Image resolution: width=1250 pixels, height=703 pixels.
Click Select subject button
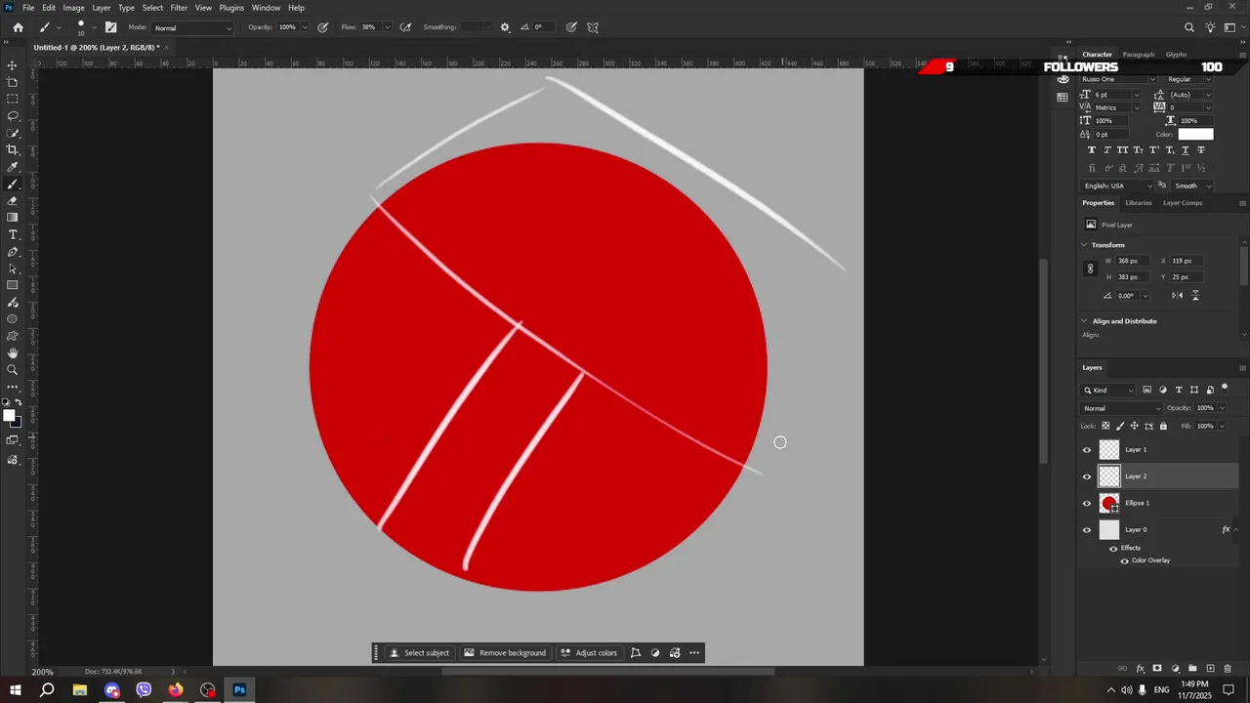[x=420, y=653]
